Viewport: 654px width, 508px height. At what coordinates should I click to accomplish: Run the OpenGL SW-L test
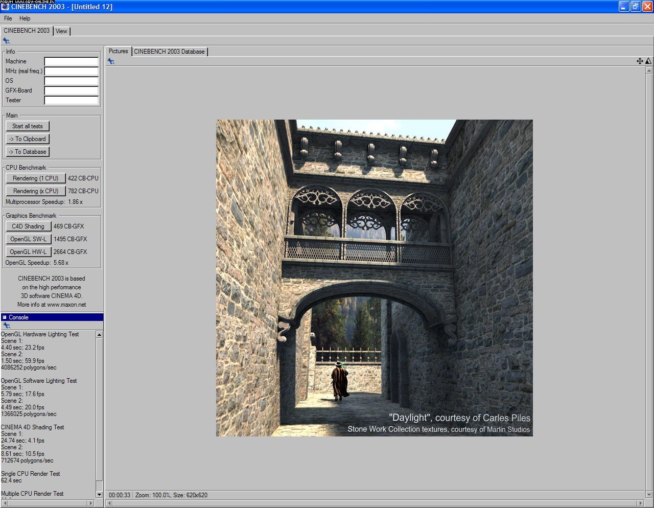click(28, 239)
